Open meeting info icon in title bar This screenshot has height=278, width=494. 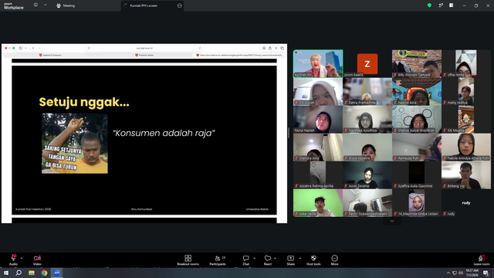coord(36,5)
